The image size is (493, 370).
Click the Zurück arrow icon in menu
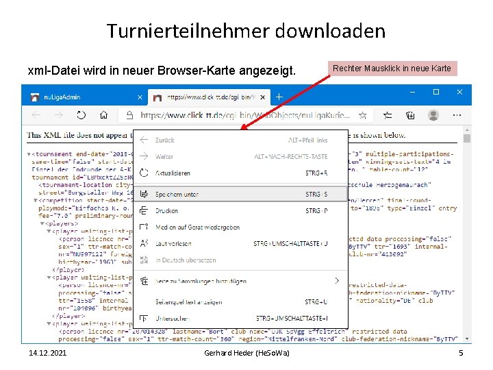144,140
